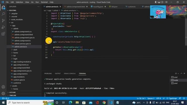
Task: Change UTF-8 file encoding
Action: 159,98
